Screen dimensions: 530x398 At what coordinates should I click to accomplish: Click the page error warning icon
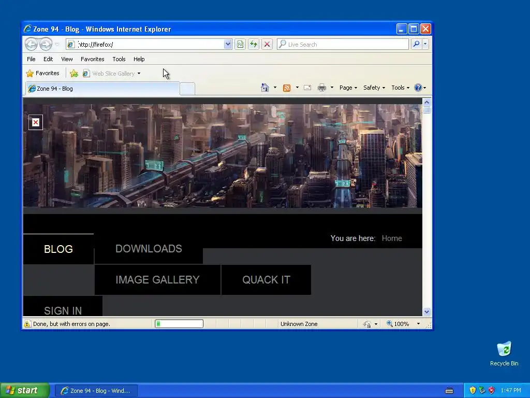(27, 324)
